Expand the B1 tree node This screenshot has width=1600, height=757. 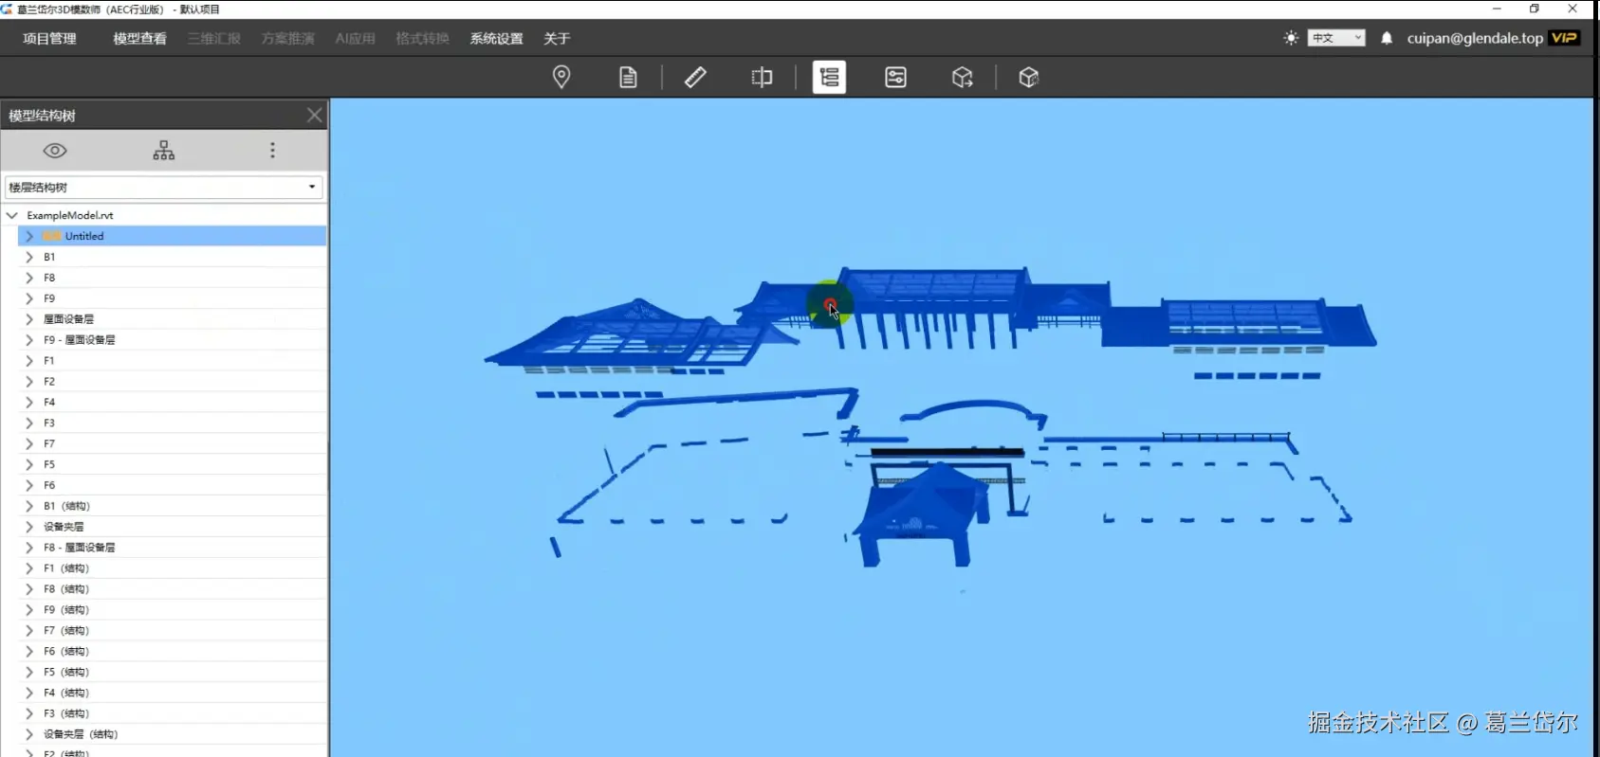click(x=29, y=257)
